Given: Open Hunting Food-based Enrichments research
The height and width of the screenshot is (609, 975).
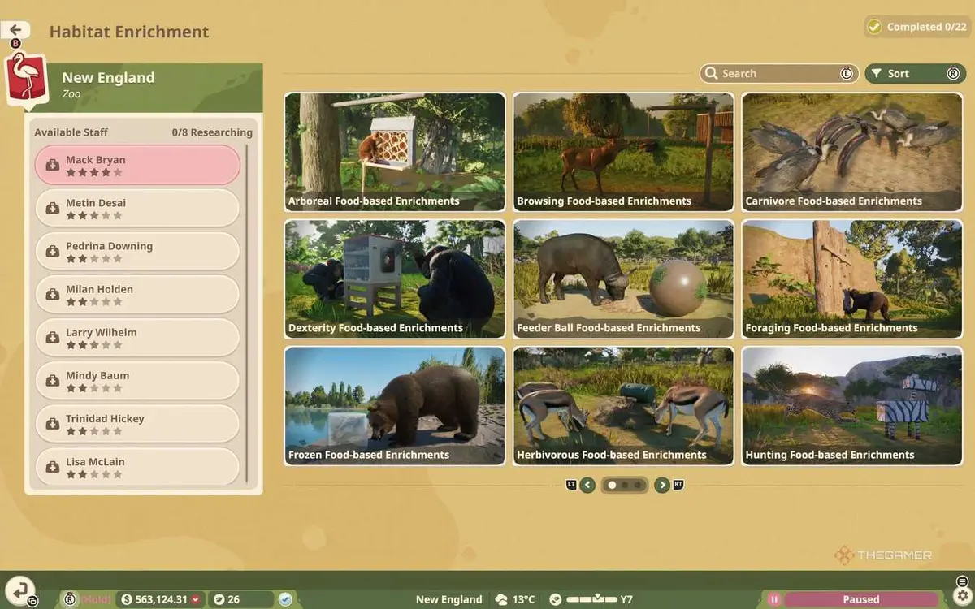Looking at the screenshot, I should 852,406.
